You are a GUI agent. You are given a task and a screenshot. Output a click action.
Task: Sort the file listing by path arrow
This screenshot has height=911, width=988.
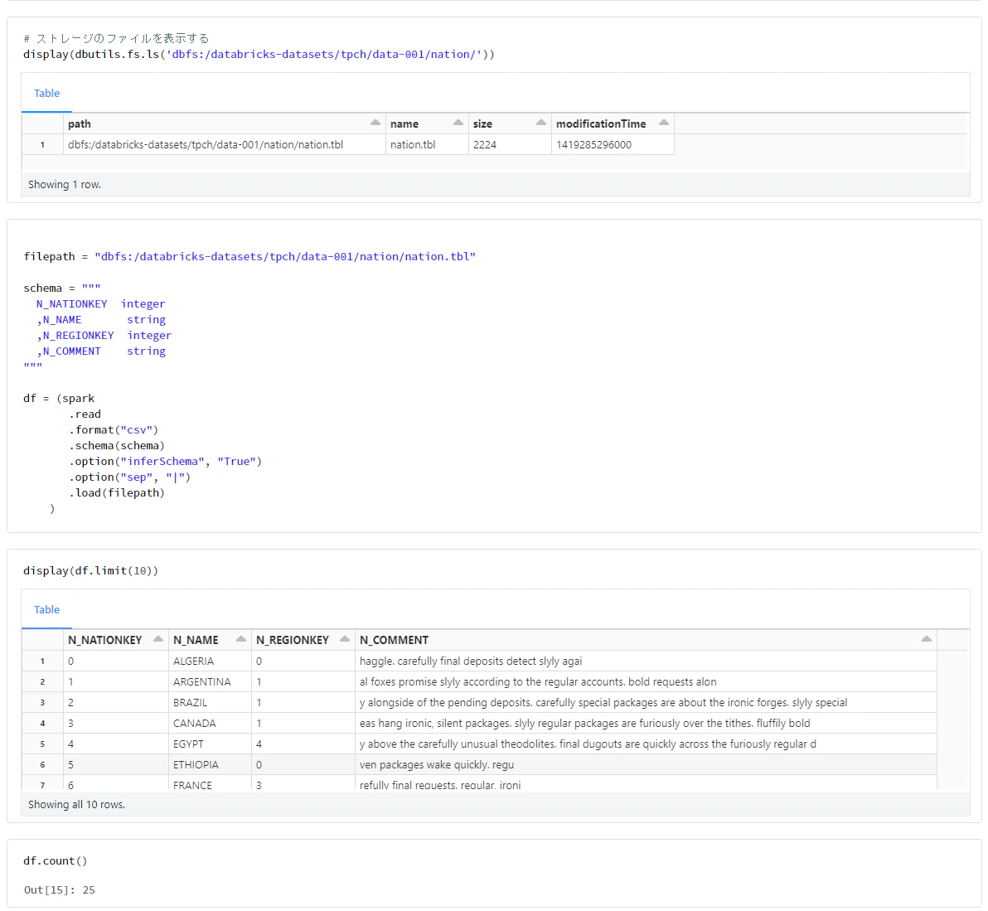[x=375, y=122]
